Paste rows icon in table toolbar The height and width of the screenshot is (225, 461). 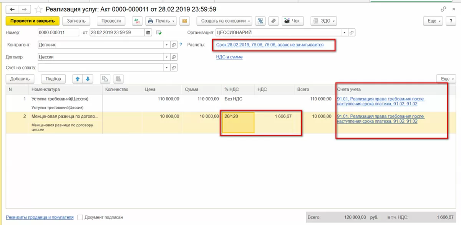tap(119, 79)
